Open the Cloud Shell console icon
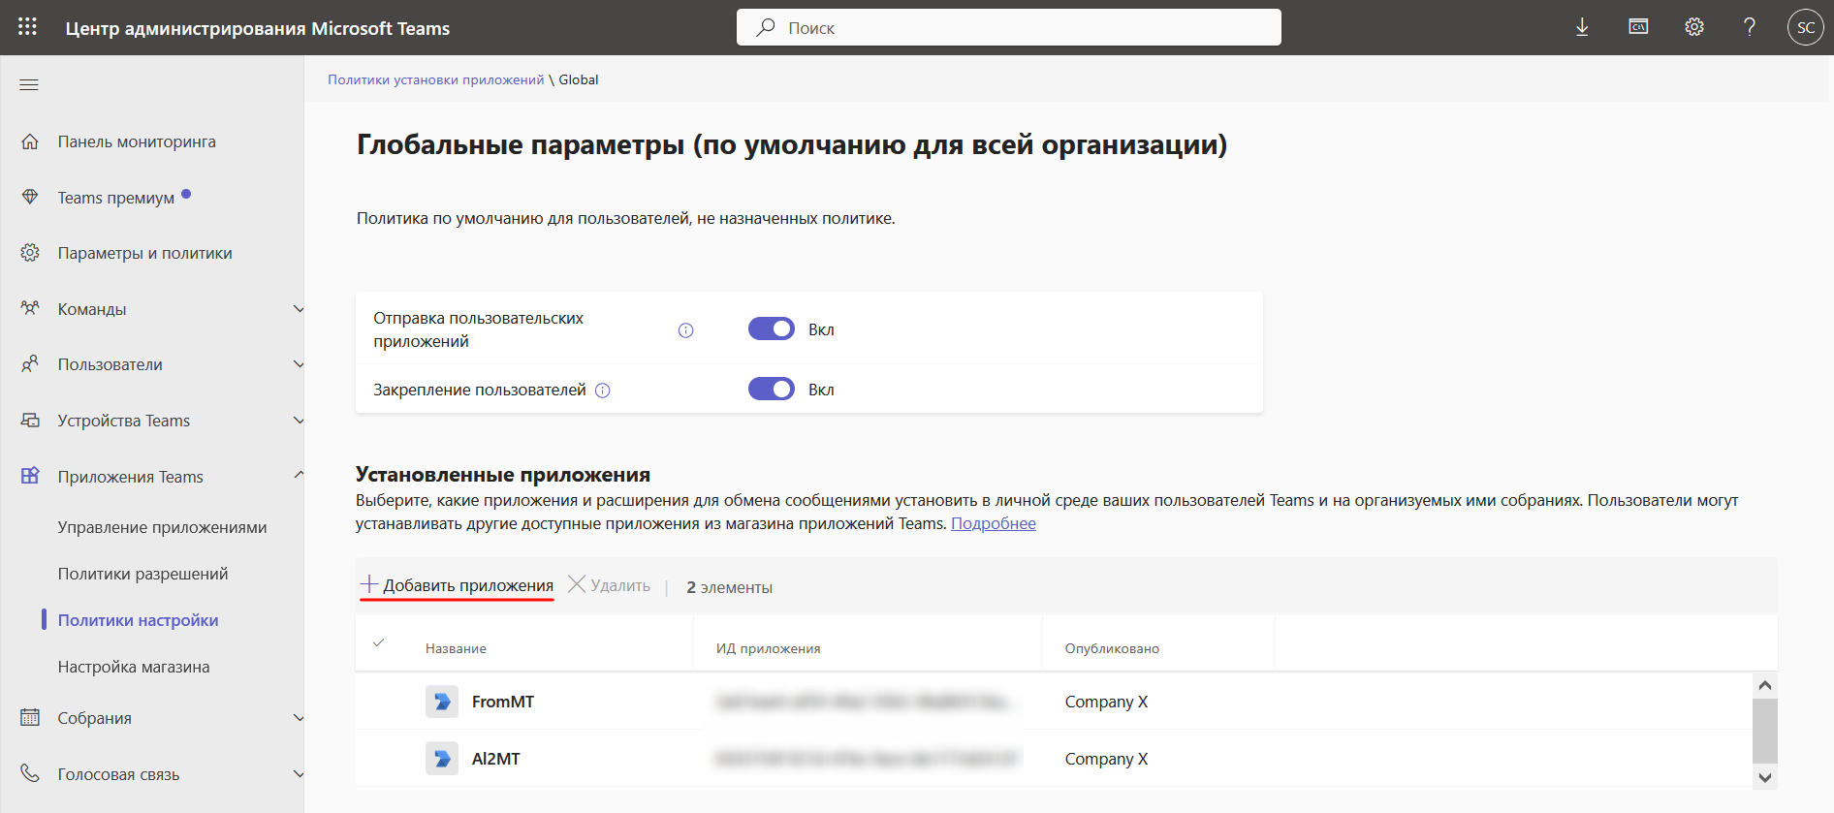Screen dimensions: 1834x813 pyautogui.click(x=1638, y=27)
